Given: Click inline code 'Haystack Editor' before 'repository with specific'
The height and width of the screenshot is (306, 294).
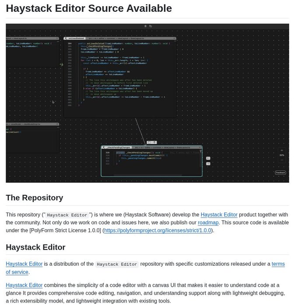Looking at the screenshot, I should 117,264.
